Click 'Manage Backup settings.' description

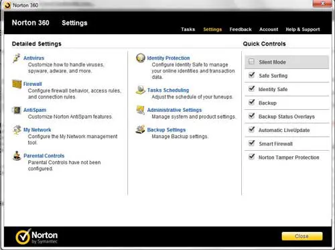[x=180, y=137]
